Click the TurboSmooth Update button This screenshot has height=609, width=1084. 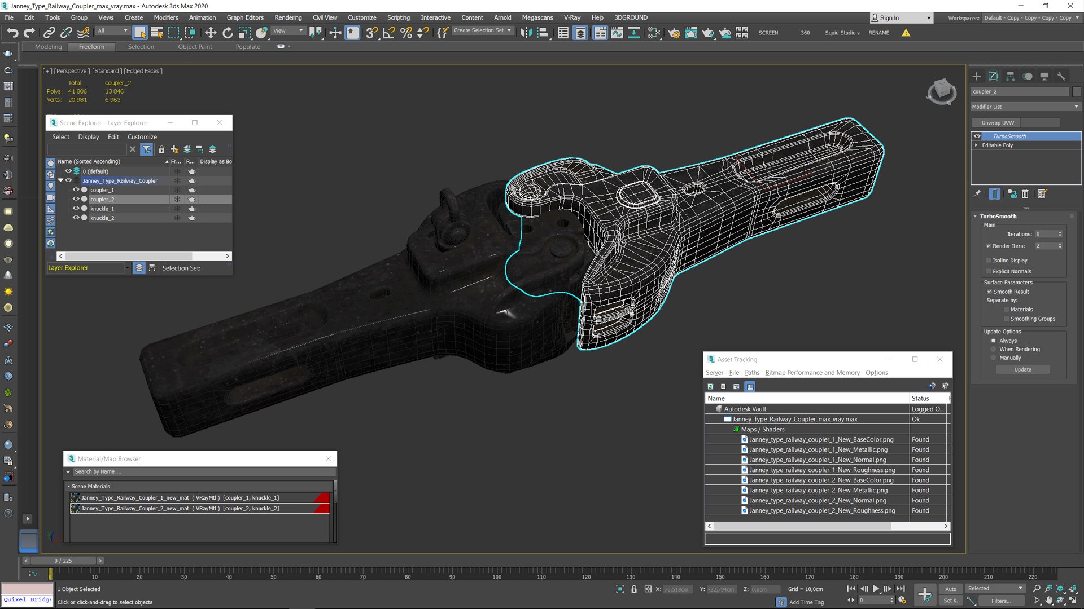(x=1022, y=369)
